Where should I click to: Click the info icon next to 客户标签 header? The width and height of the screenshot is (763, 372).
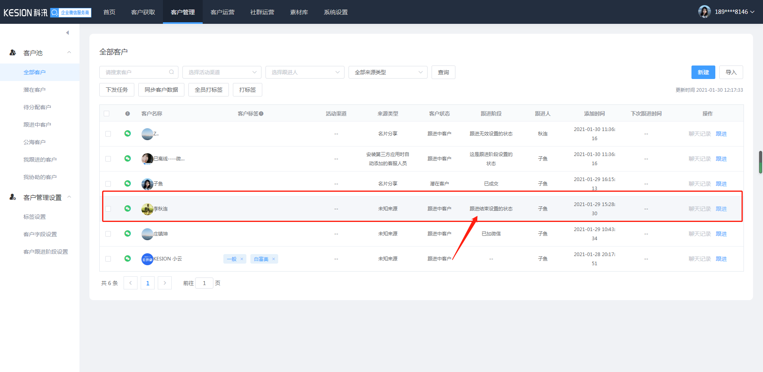click(261, 114)
